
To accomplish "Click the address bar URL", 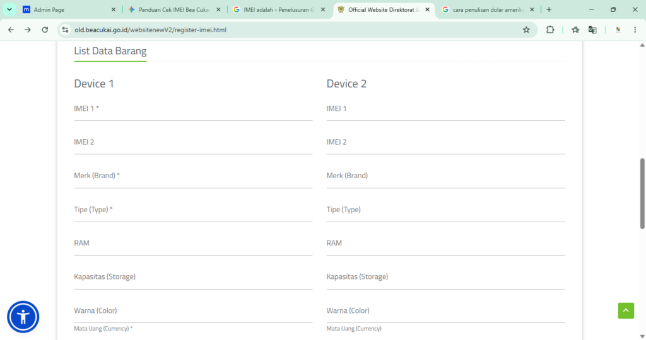I will coord(150,30).
